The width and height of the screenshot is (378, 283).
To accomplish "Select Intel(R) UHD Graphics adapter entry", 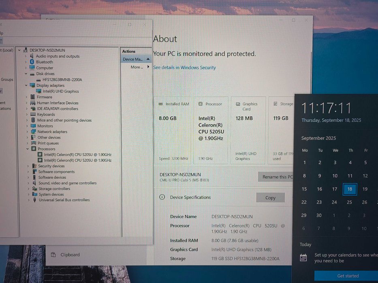I will click(61, 91).
